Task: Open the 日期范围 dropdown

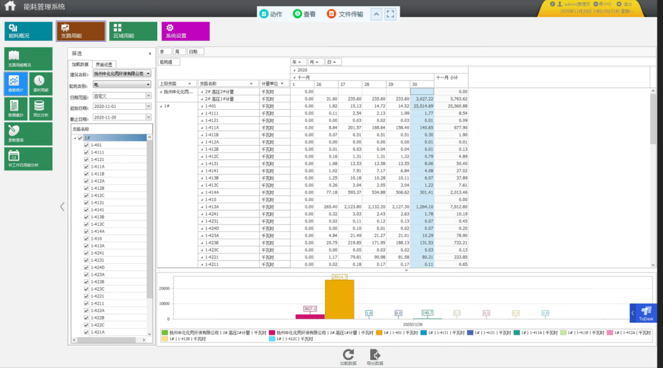Action: point(122,96)
